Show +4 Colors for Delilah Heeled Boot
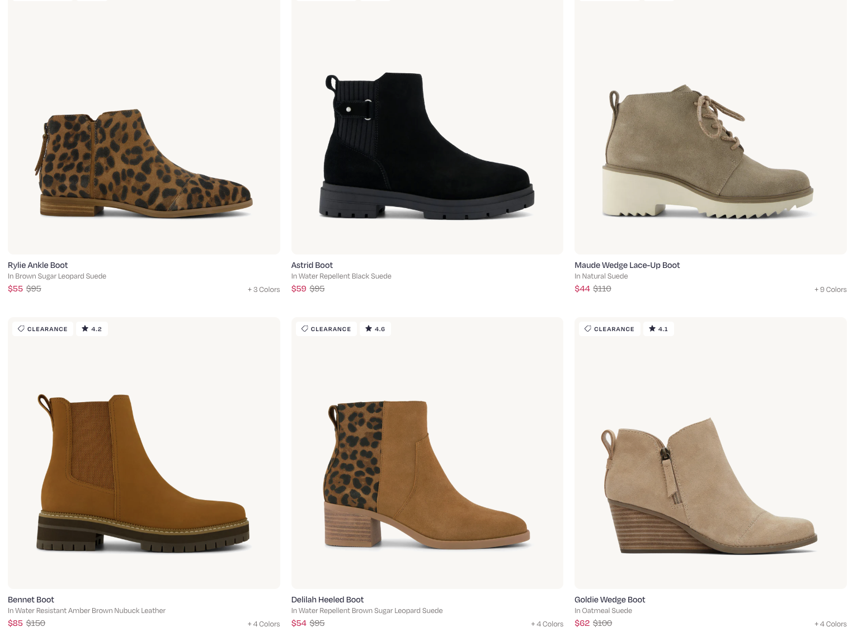857x641 pixels. coord(547,624)
